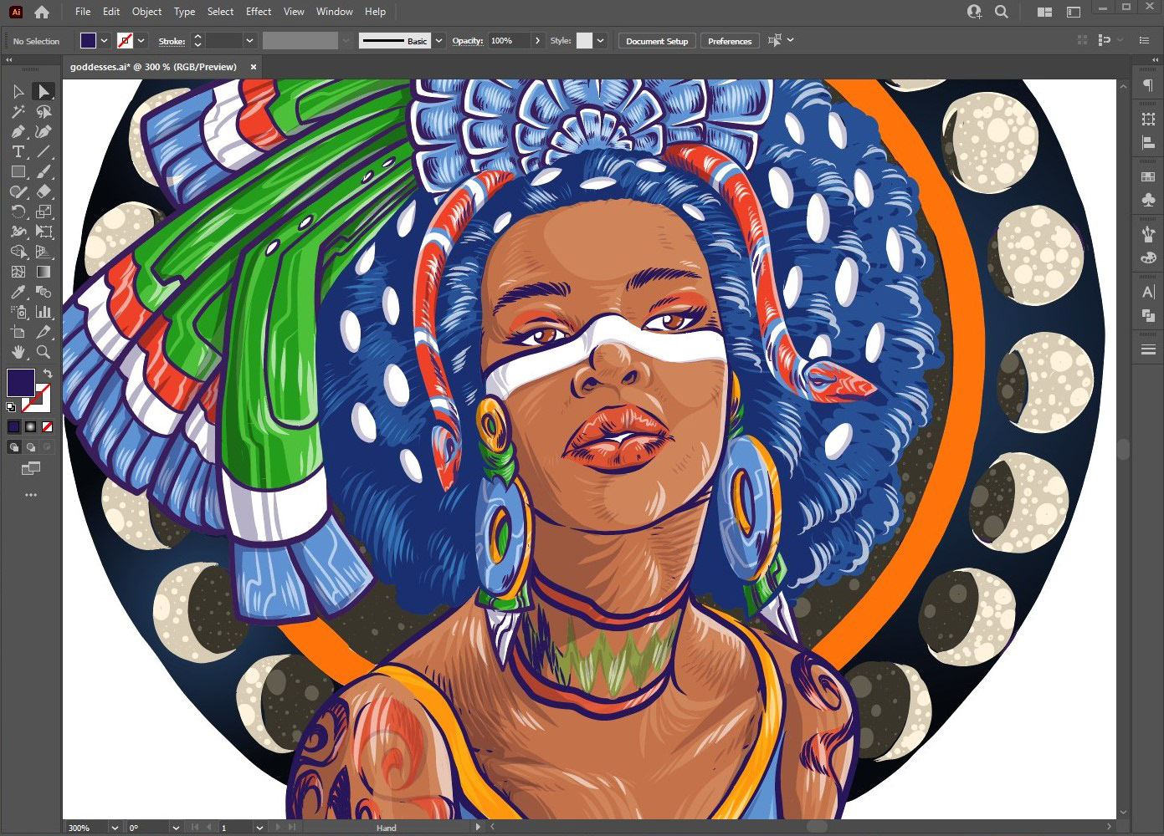Viewport: 1164px width, 836px height.
Task: Pick the Free Transform tool
Action: pyautogui.click(x=44, y=232)
